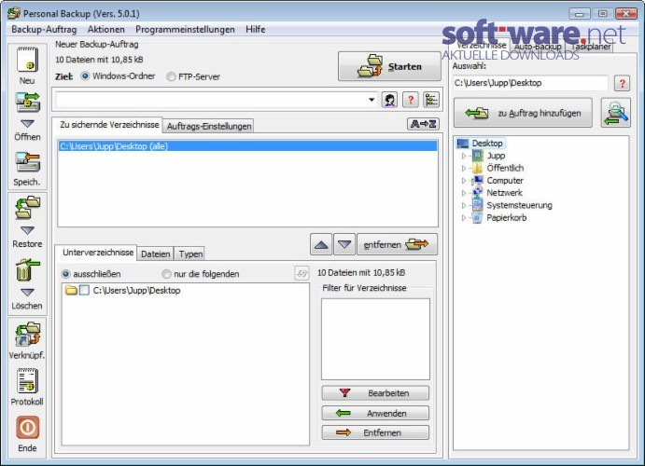This screenshot has height=466, width=645.
Task: Open the dropdown arrow above Löschen label
Action: point(27,293)
